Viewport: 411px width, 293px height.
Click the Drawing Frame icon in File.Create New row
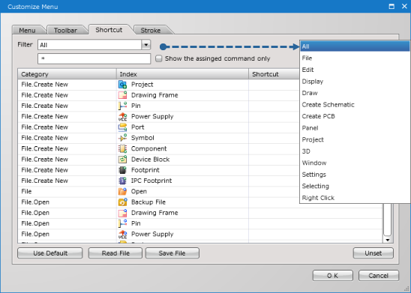tap(122, 95)
